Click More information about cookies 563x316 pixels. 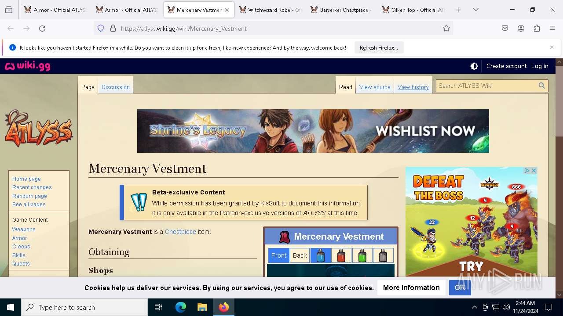[411, 287]
